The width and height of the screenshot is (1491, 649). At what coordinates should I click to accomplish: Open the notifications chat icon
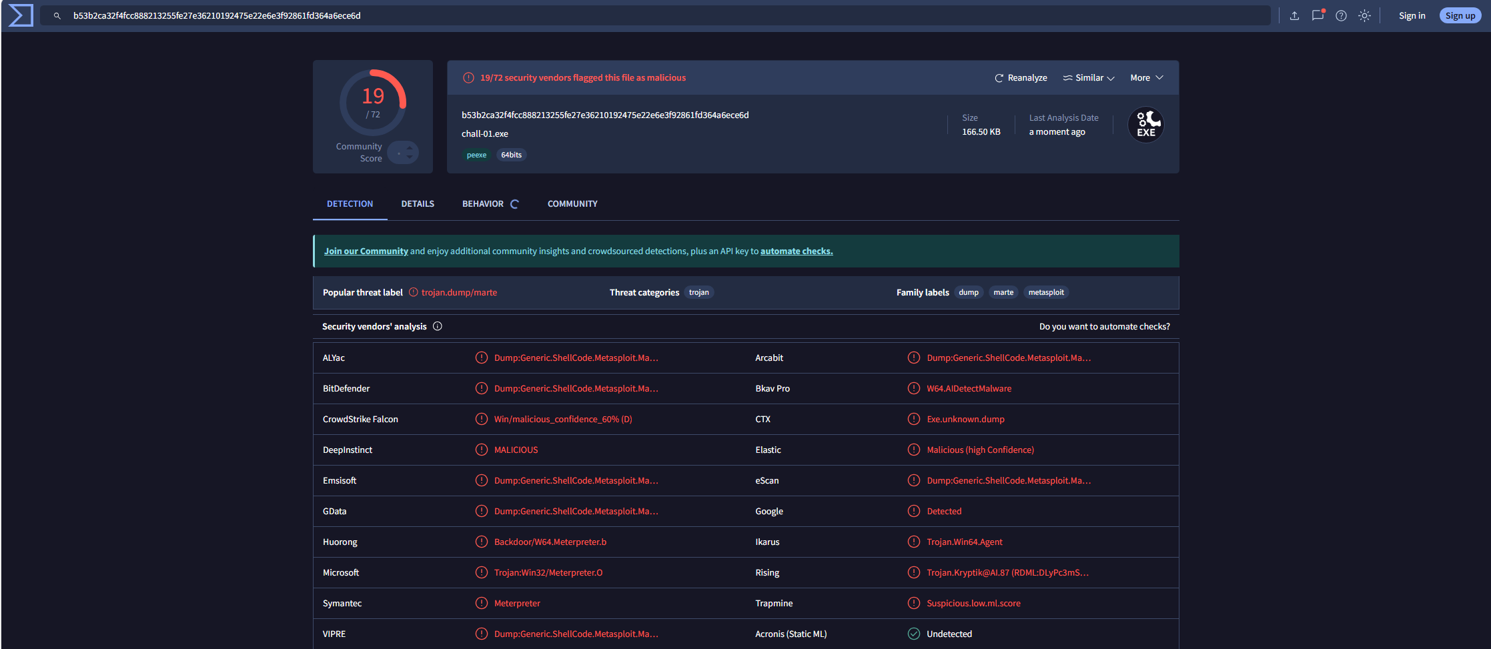tap(1318, 15)
